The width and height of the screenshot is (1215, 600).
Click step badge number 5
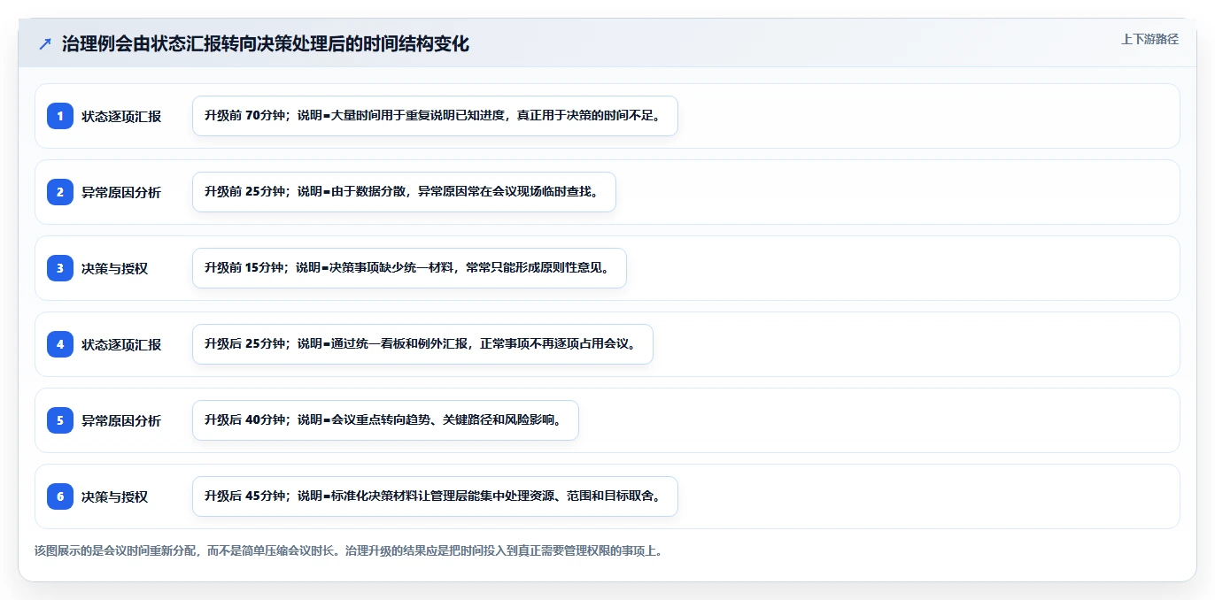(x=60, y=420)
